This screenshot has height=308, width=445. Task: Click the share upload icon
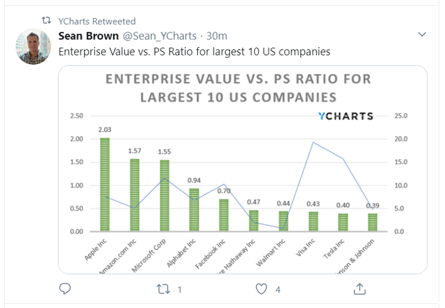point(360,289)
